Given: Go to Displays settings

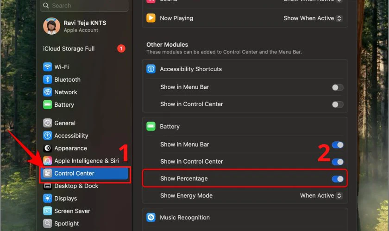Looking at the screenshot, I should (84, 199).
